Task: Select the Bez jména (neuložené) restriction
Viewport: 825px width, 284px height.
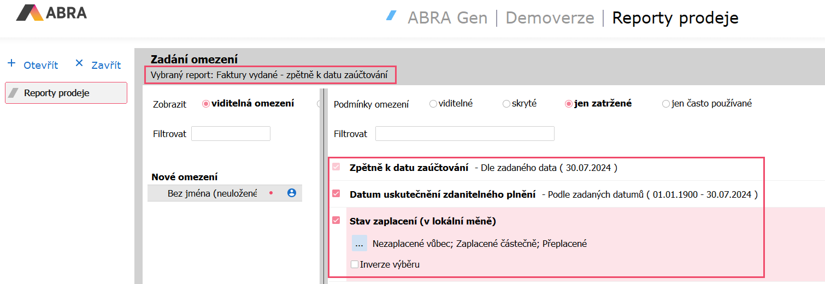Action: (212, 193)
